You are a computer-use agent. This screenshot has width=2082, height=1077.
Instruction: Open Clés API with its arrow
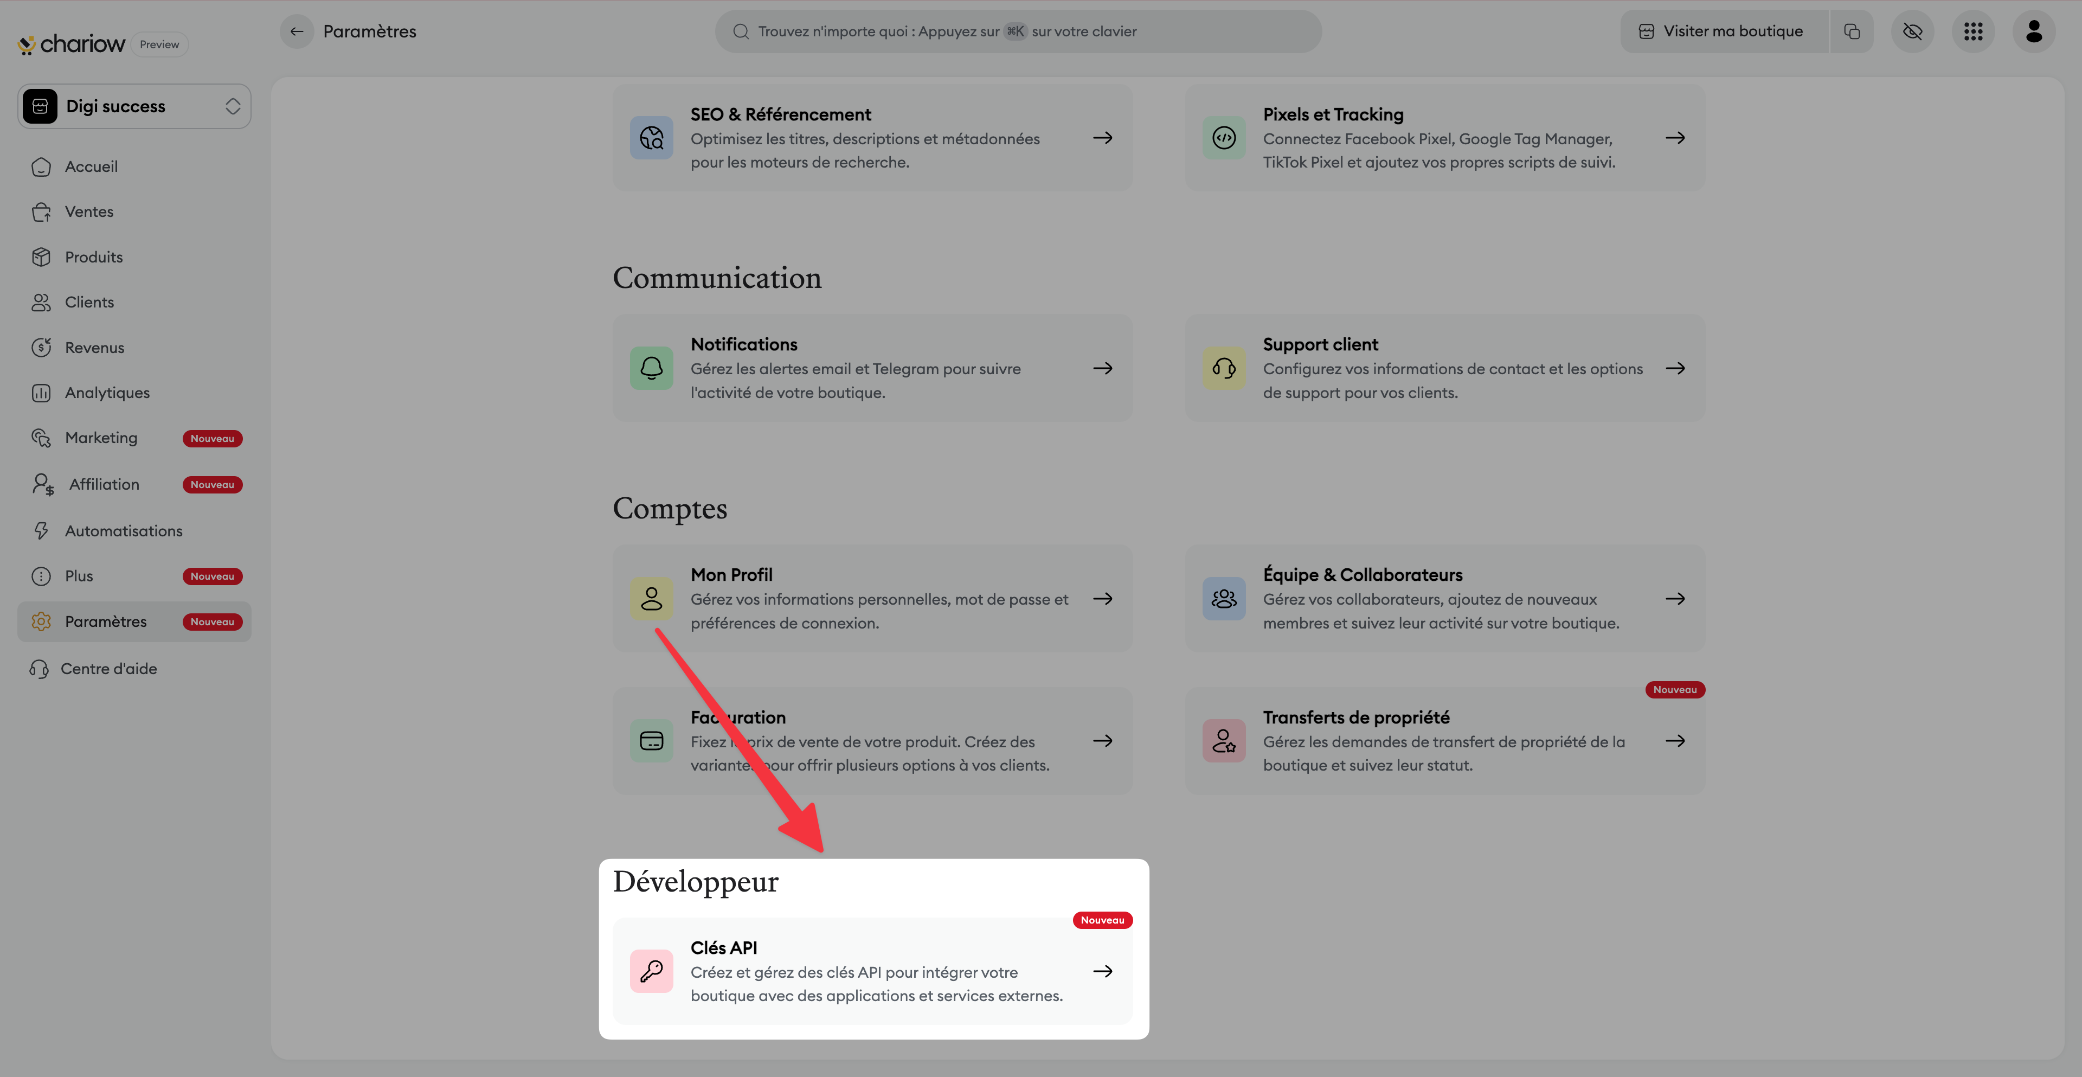(x=1102, y=970)
